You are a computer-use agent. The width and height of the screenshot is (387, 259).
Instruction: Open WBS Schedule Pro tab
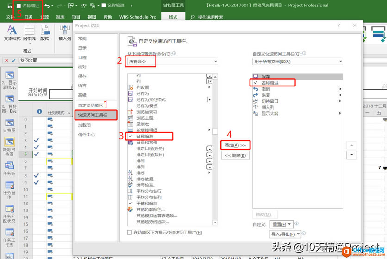[x=138, y=17]
